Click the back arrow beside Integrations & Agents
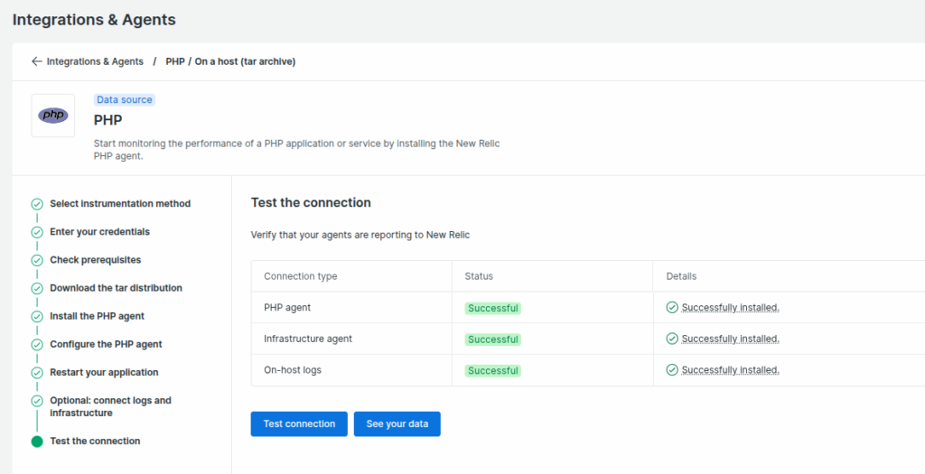 [x=36, y=61]
